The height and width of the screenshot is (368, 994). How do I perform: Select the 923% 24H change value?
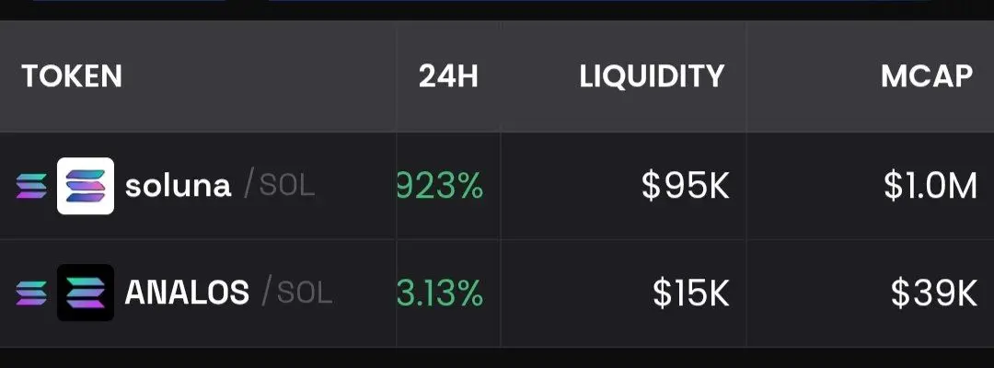coord(440,186)
